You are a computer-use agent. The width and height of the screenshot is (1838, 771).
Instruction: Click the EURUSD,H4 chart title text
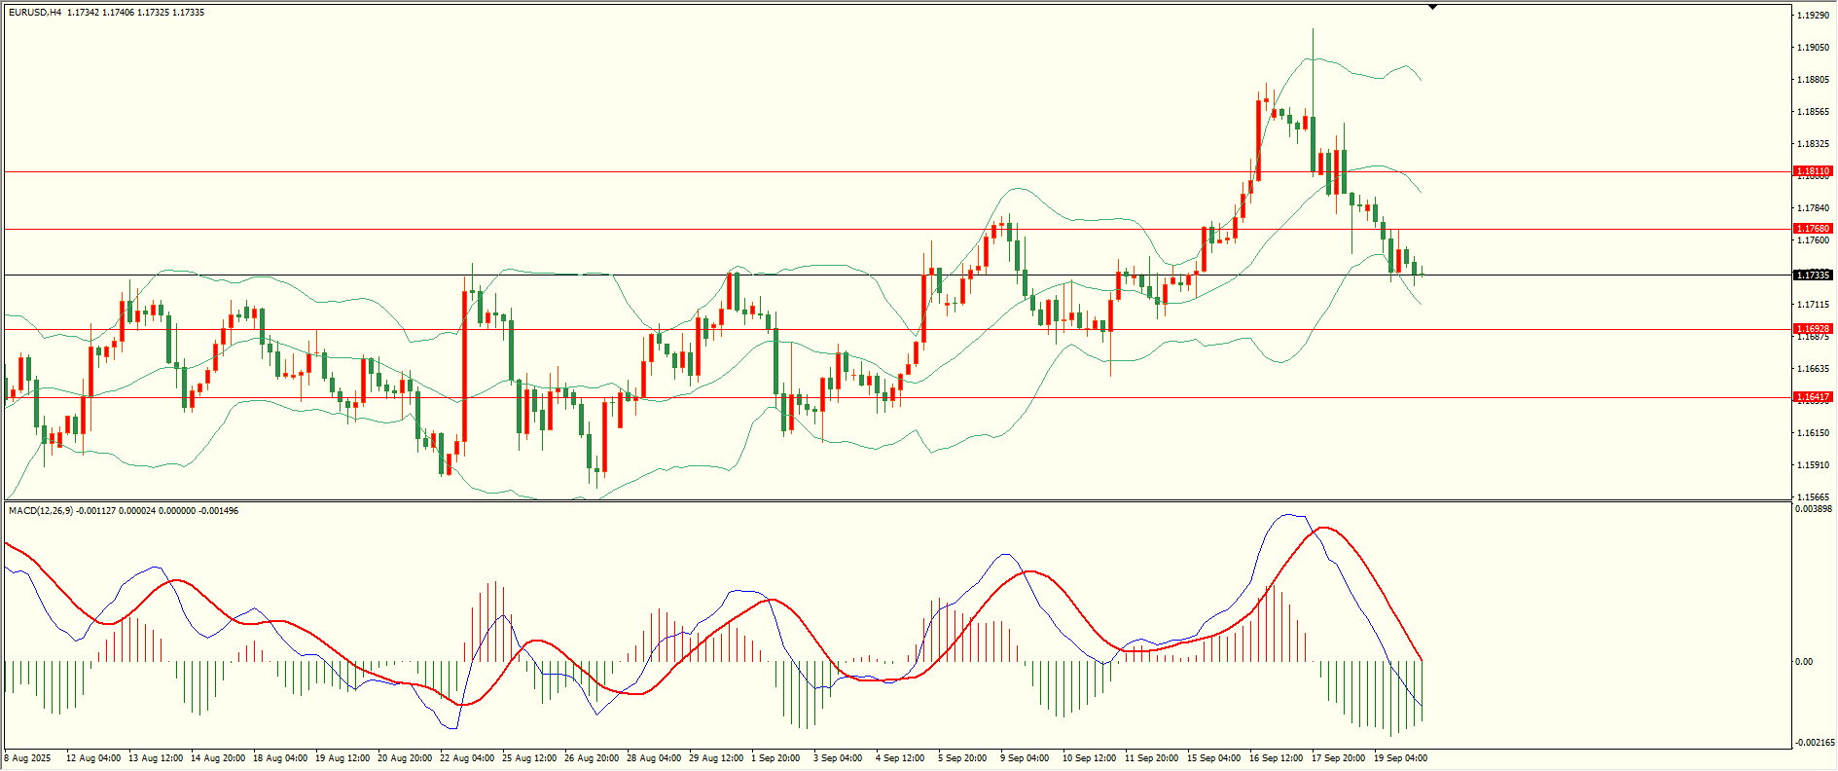(35, 13)
